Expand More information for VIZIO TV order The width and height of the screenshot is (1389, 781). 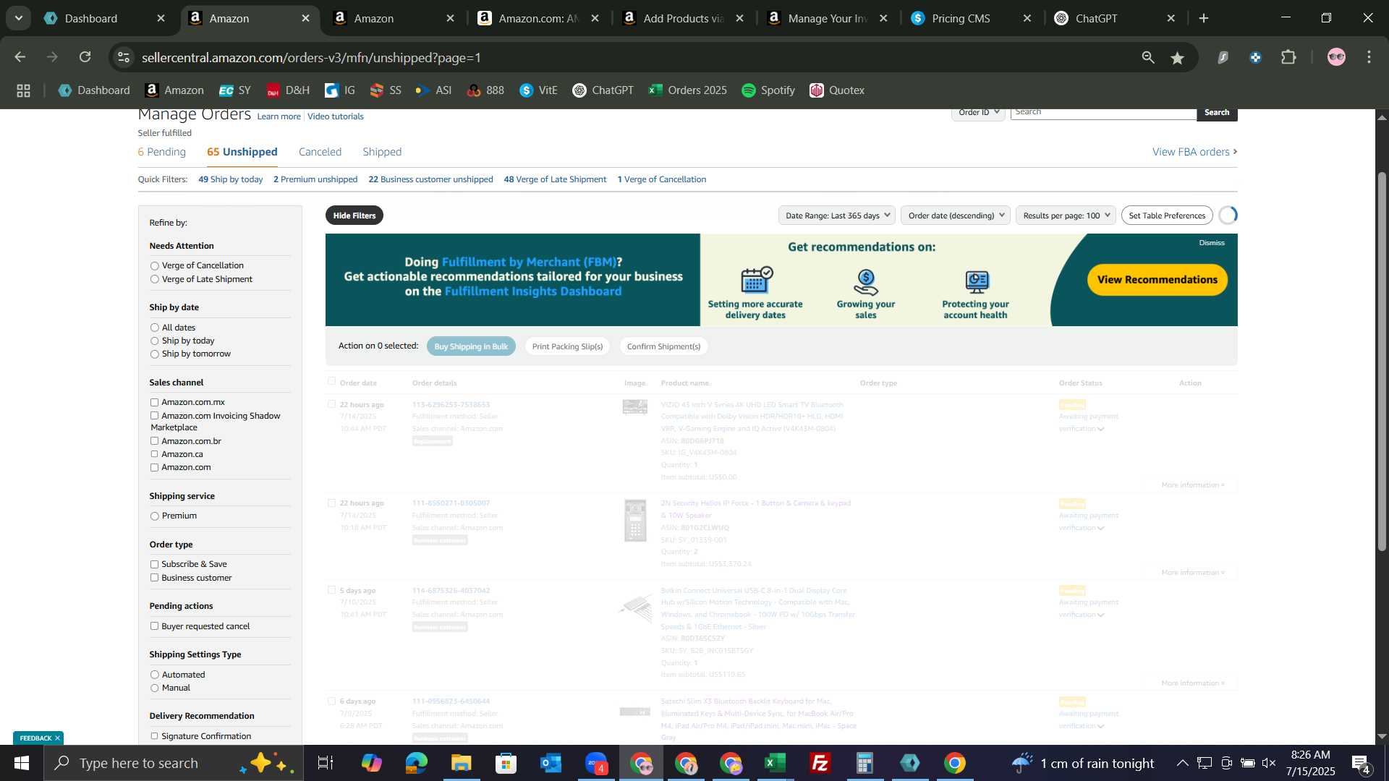pos(1193,485)
